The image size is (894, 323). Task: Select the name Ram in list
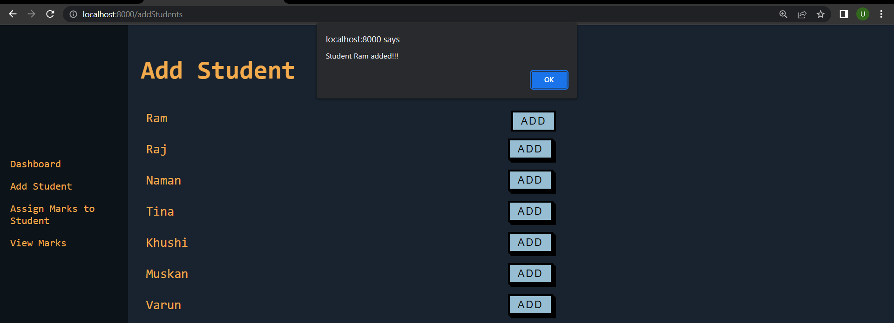(156, 119)
